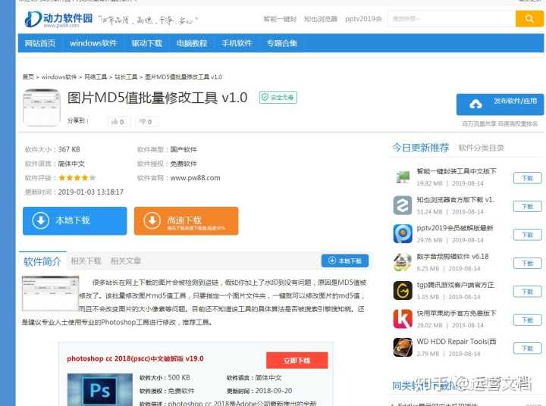
Task: Click the pptv2019 app icon
Action: 403,233
